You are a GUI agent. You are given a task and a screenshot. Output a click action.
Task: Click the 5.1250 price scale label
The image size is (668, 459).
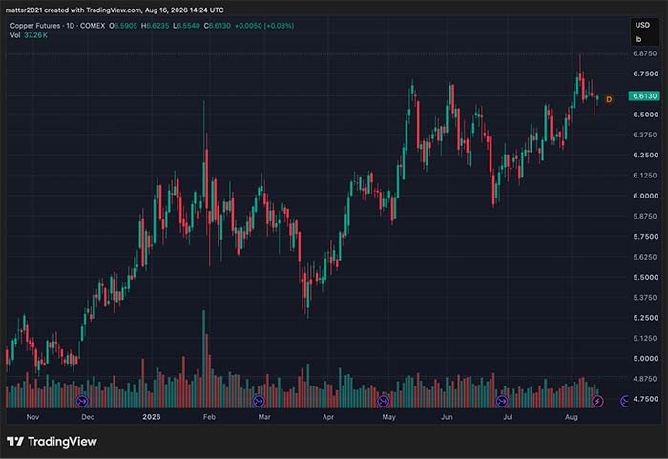645,338
